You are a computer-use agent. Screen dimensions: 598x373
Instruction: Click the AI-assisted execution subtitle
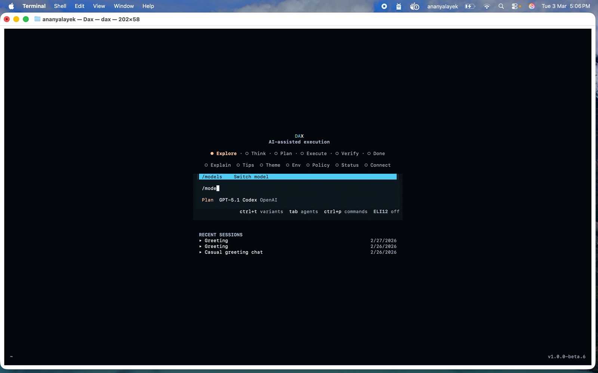click(299, 142)
